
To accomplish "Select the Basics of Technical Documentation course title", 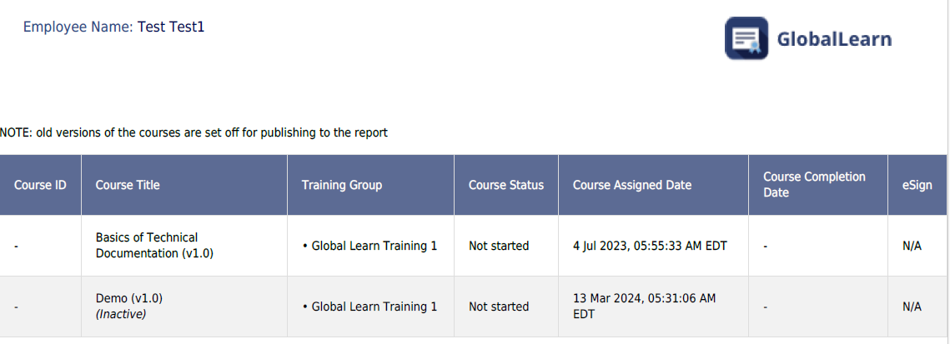I will [154, 246].
